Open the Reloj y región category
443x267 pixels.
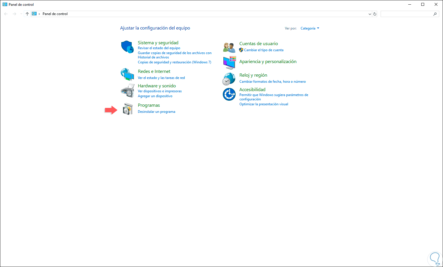coord(253,75)
